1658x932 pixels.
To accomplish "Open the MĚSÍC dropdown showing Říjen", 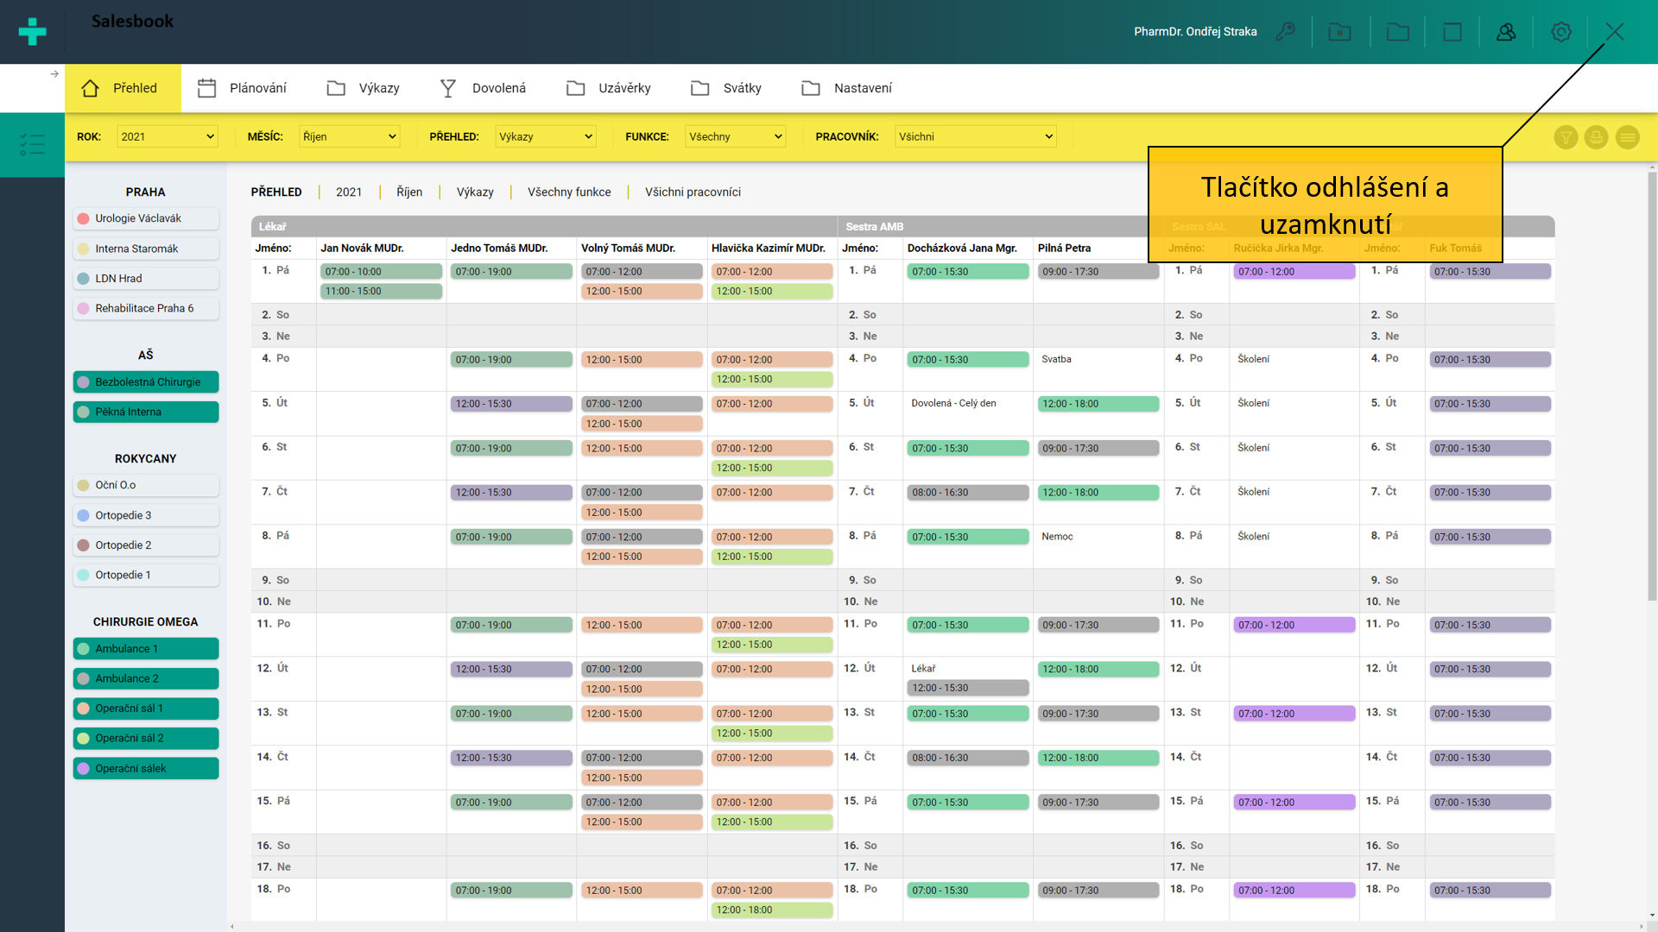I will point(349,136).
